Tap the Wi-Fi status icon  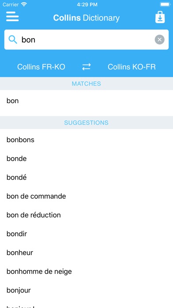(24, 4)
